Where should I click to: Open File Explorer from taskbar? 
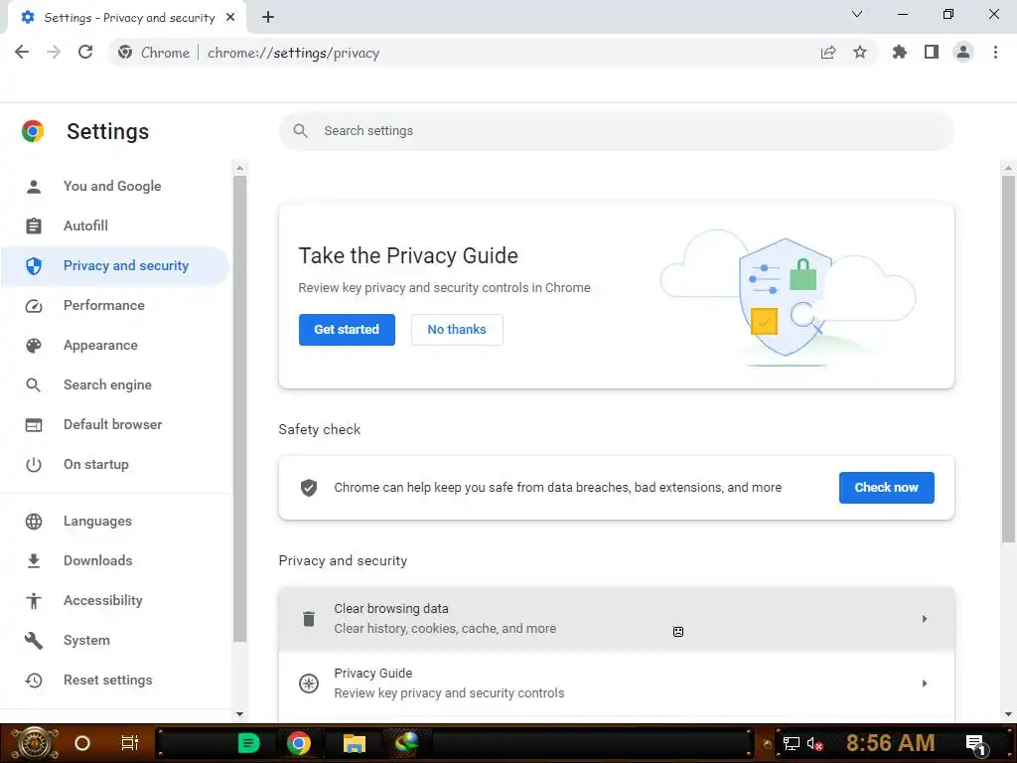click(x=355, y=743)
